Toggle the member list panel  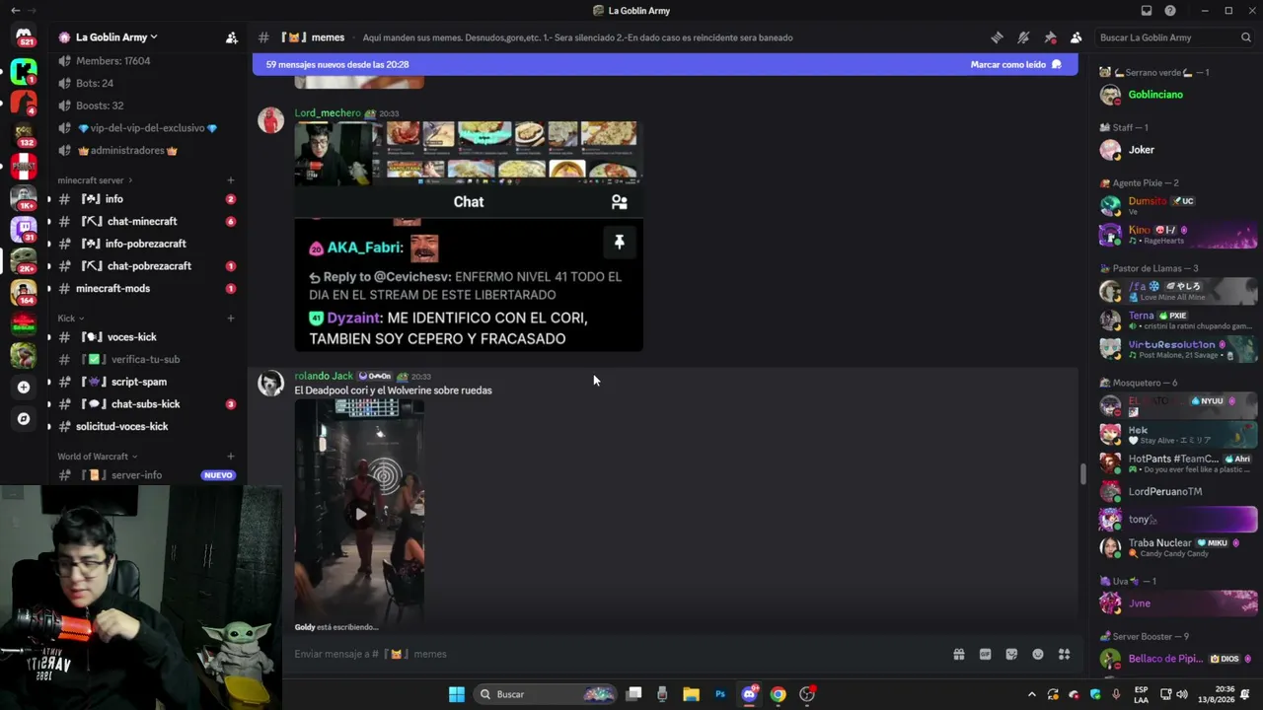tap(1077, 37)
